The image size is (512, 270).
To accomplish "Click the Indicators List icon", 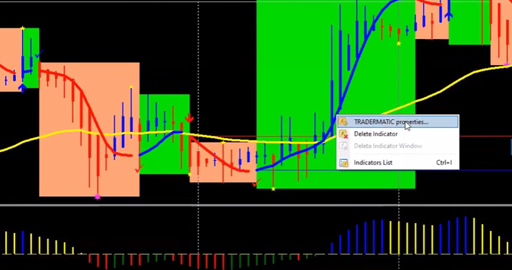I will point(343,163).
